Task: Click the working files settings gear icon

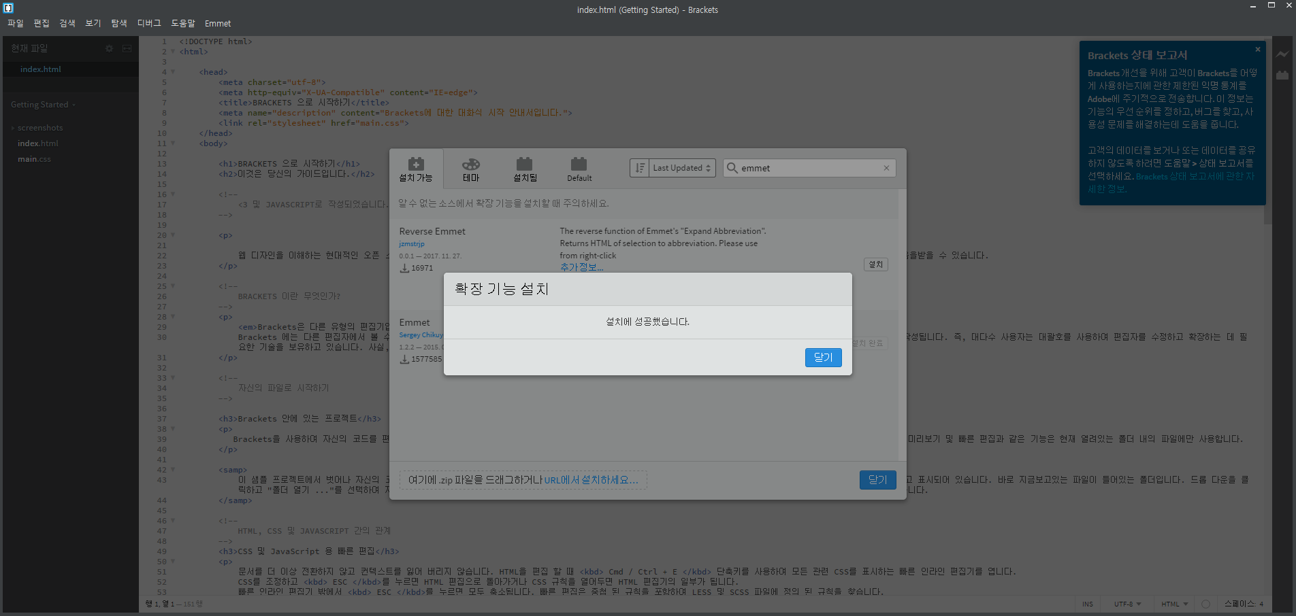Action: coord(109,48)
